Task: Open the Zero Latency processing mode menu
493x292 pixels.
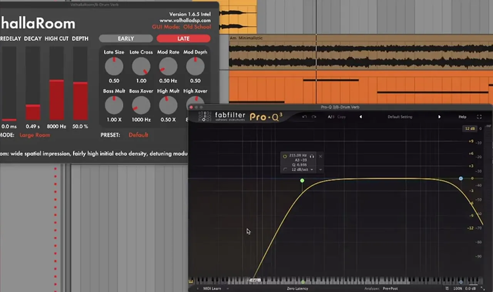Action: click(x=297, y=289)
